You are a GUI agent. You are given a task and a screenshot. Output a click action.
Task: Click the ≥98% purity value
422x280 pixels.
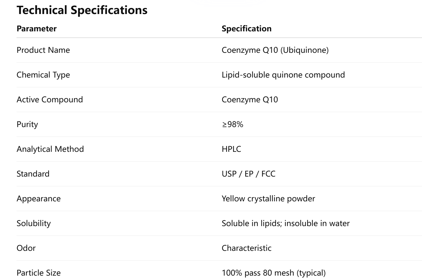tap(232, 124)
